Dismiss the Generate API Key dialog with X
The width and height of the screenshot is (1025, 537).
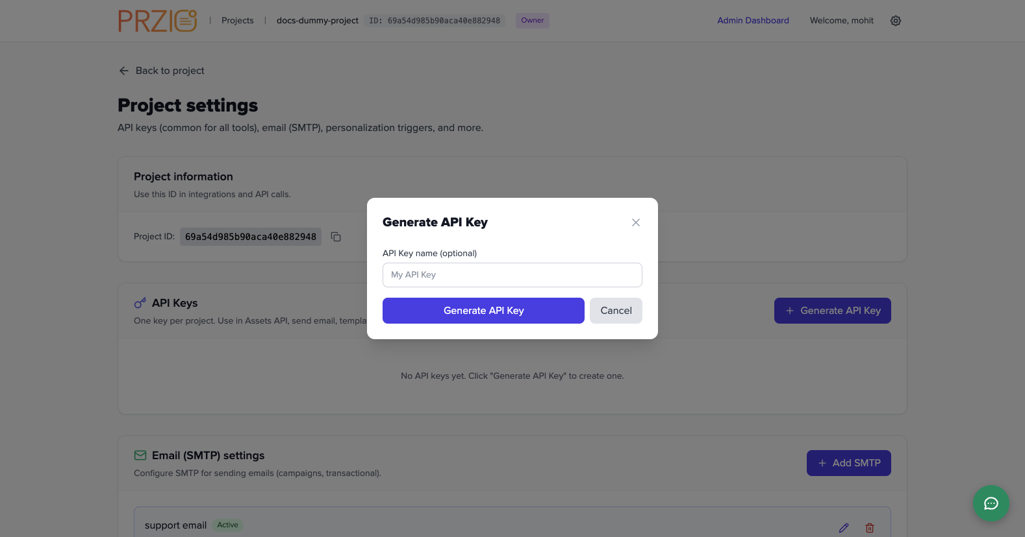(635, 222)
